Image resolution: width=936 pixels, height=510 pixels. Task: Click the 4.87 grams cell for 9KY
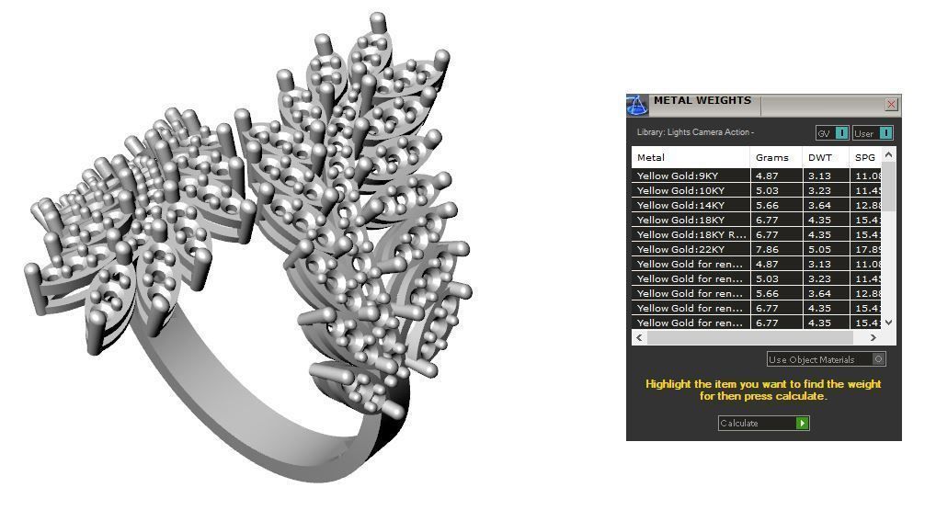point(776,176)
